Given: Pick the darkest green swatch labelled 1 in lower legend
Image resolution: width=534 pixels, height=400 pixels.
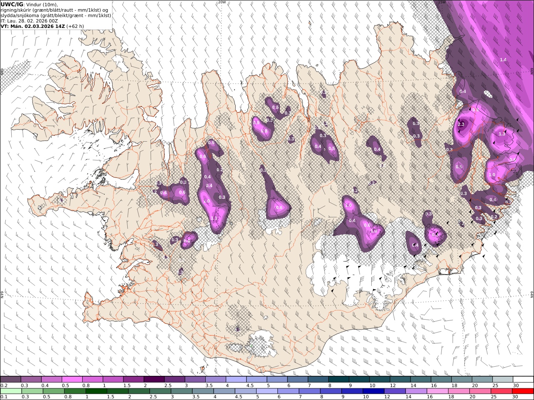Looking at the screenshot, I should (x=96, y=391).
